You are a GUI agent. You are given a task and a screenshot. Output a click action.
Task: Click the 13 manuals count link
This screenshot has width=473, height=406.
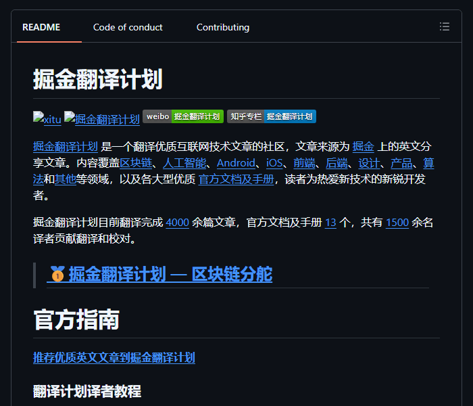click(330, 223)
